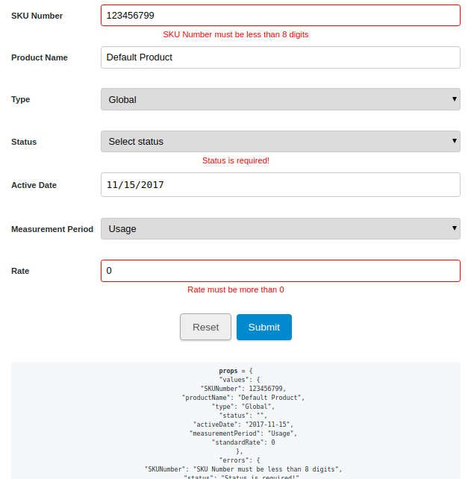
Task: Click the 'Measurement Period' label
Action: pos(52,229)
